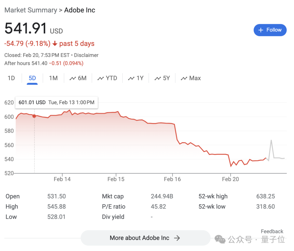This screenshot has height=251, width=294.
Task: Click the Feedback link
Action: [x=272, y=231]
